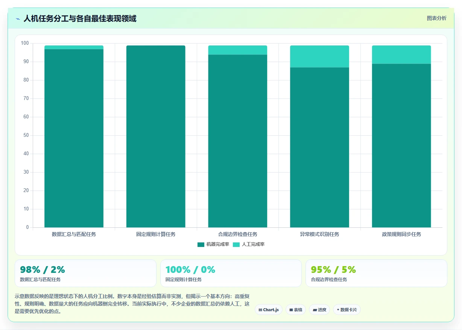462x330 pixels.
Task: Toggle the 人工完成率 legend swatch
Action: click(236, 245)
